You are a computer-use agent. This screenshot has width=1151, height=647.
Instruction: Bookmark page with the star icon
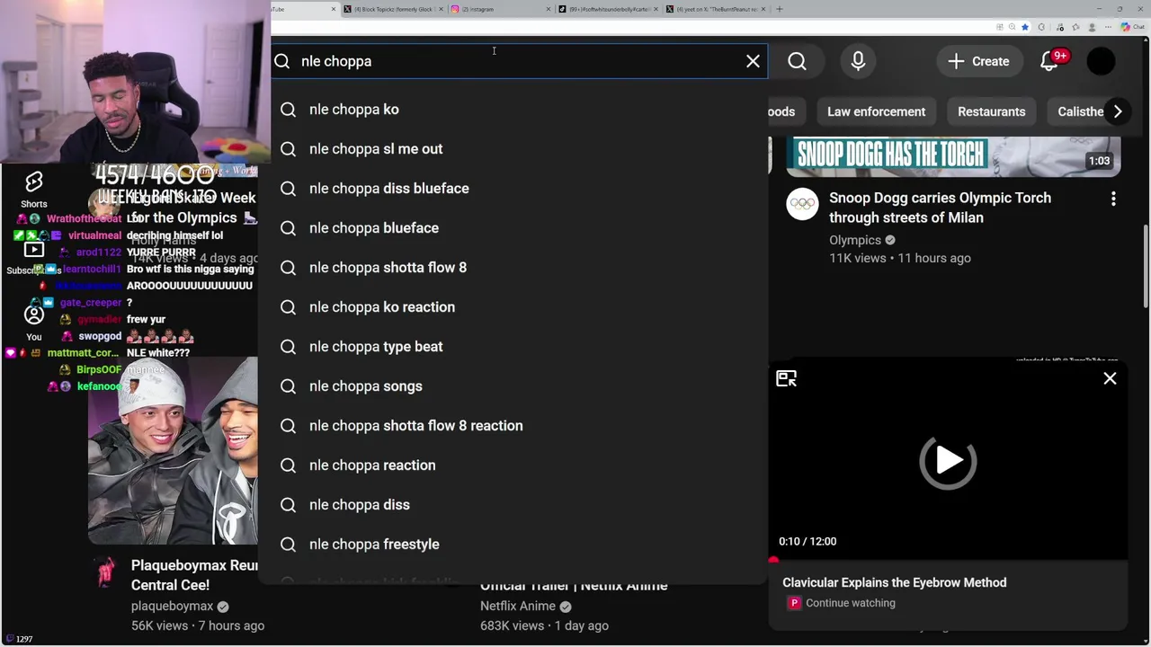1024,27
